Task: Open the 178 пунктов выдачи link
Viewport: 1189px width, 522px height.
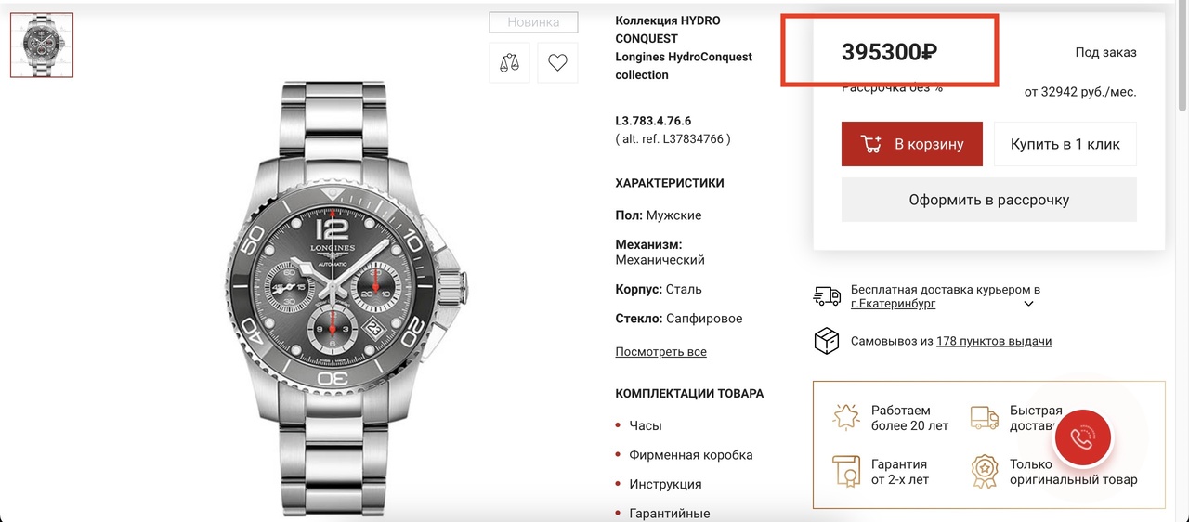Action: click(994, 341)
